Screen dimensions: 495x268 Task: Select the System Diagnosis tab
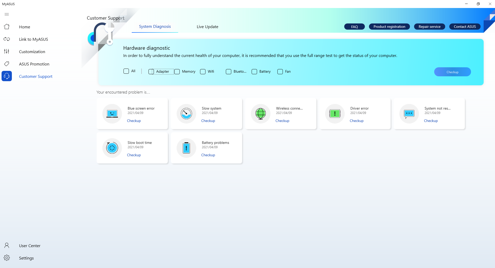[x=155, y=27]
